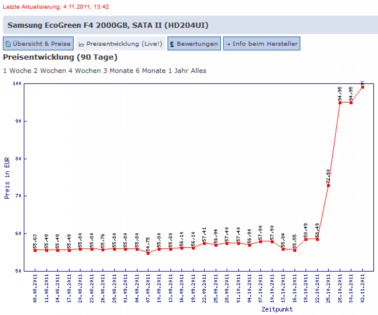Click the Letzte Aktualisierung timestamp text

56,7
